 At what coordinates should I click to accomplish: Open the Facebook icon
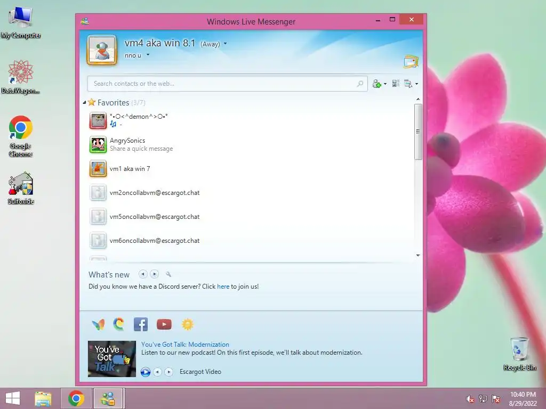coord(141,324)
